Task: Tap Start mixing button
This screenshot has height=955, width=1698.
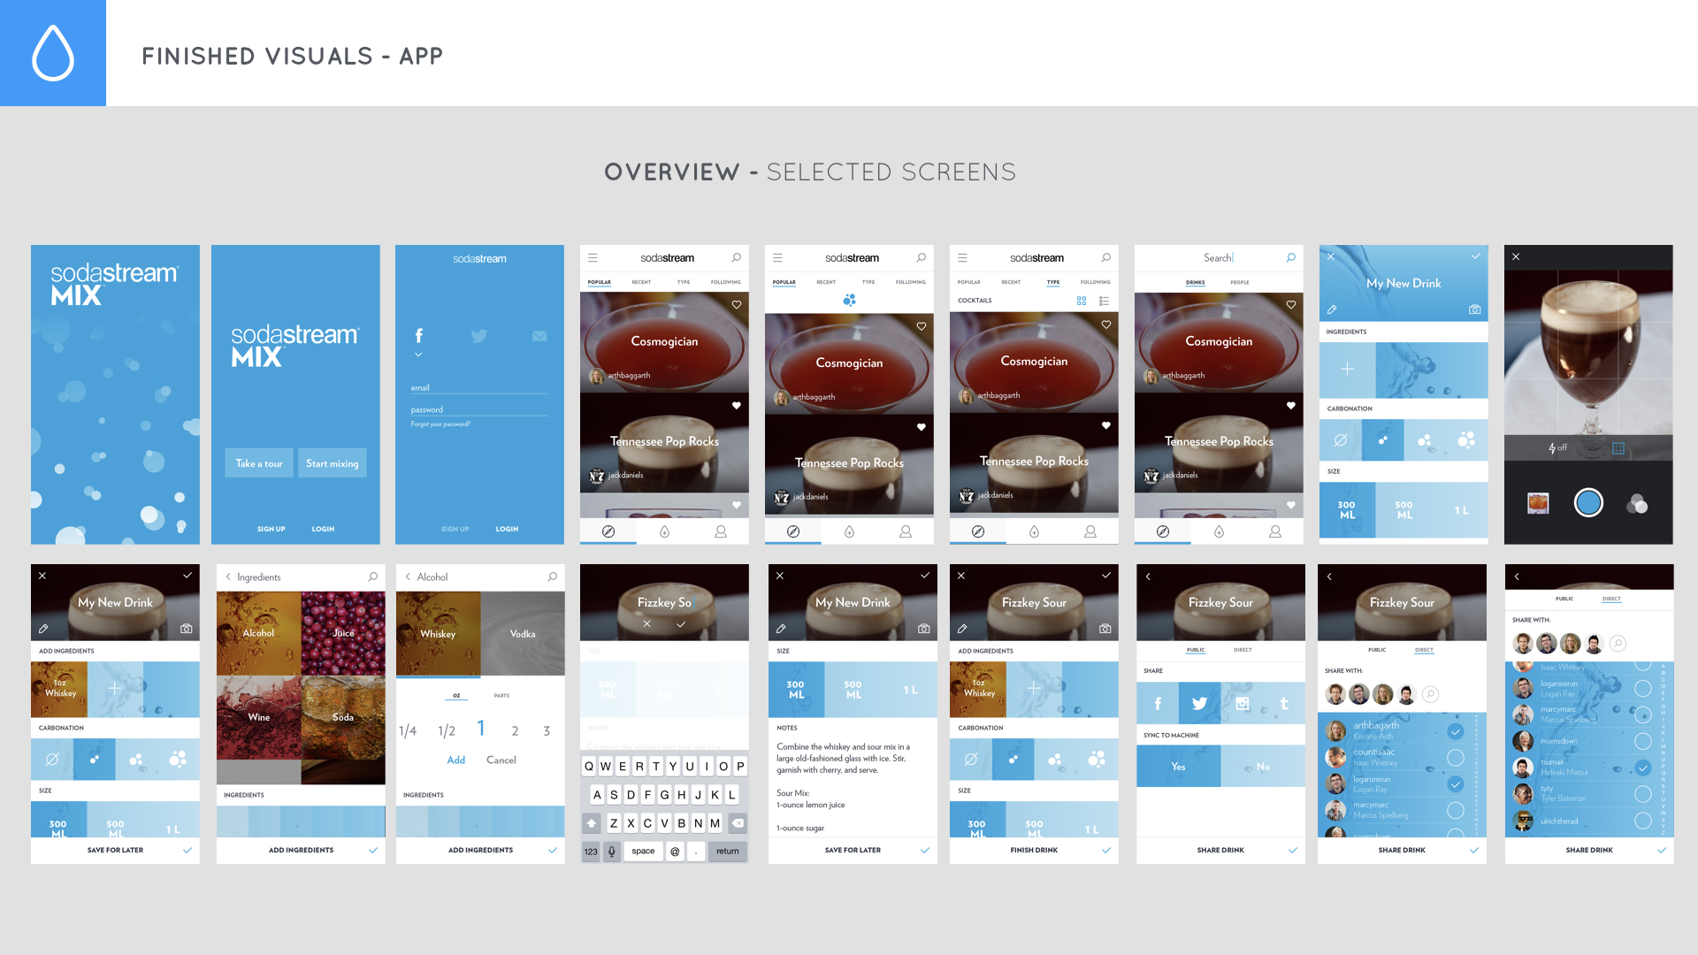Action: click(333, 463)
